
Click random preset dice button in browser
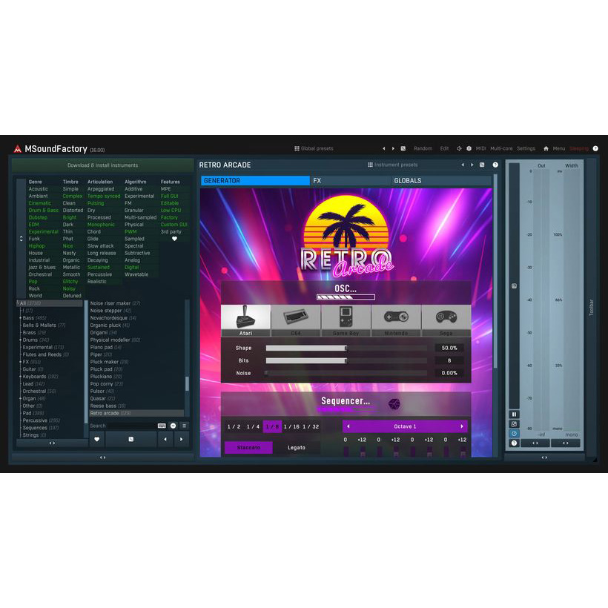131,440
